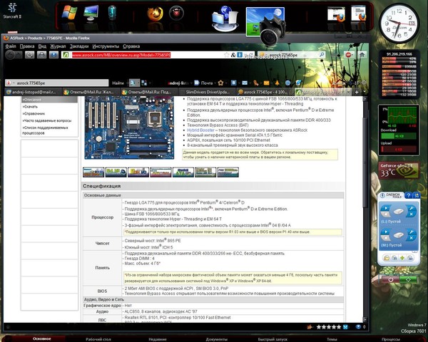Switch to 'asrock 775i65pe - 4 100...' tab
This screenshot has height=342, width=428.
pyautogui.click(x=265, y=92)
